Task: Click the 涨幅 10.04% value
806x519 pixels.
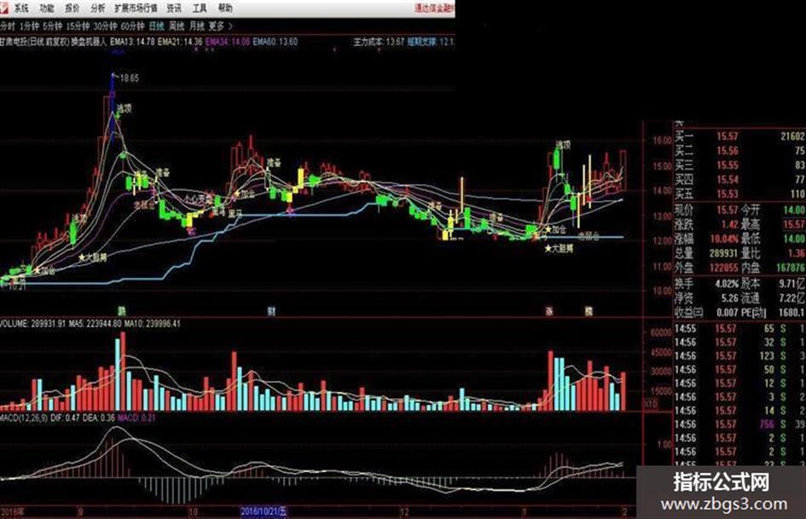Action: point(723,239)
